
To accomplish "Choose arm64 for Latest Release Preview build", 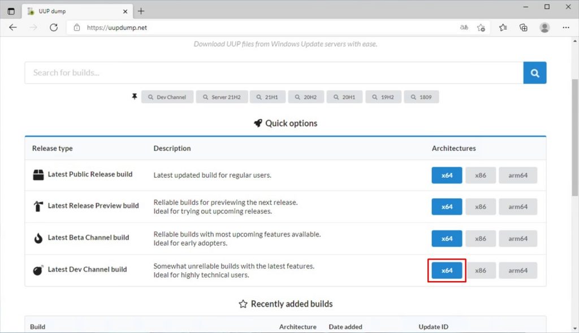I will [518, 207].
